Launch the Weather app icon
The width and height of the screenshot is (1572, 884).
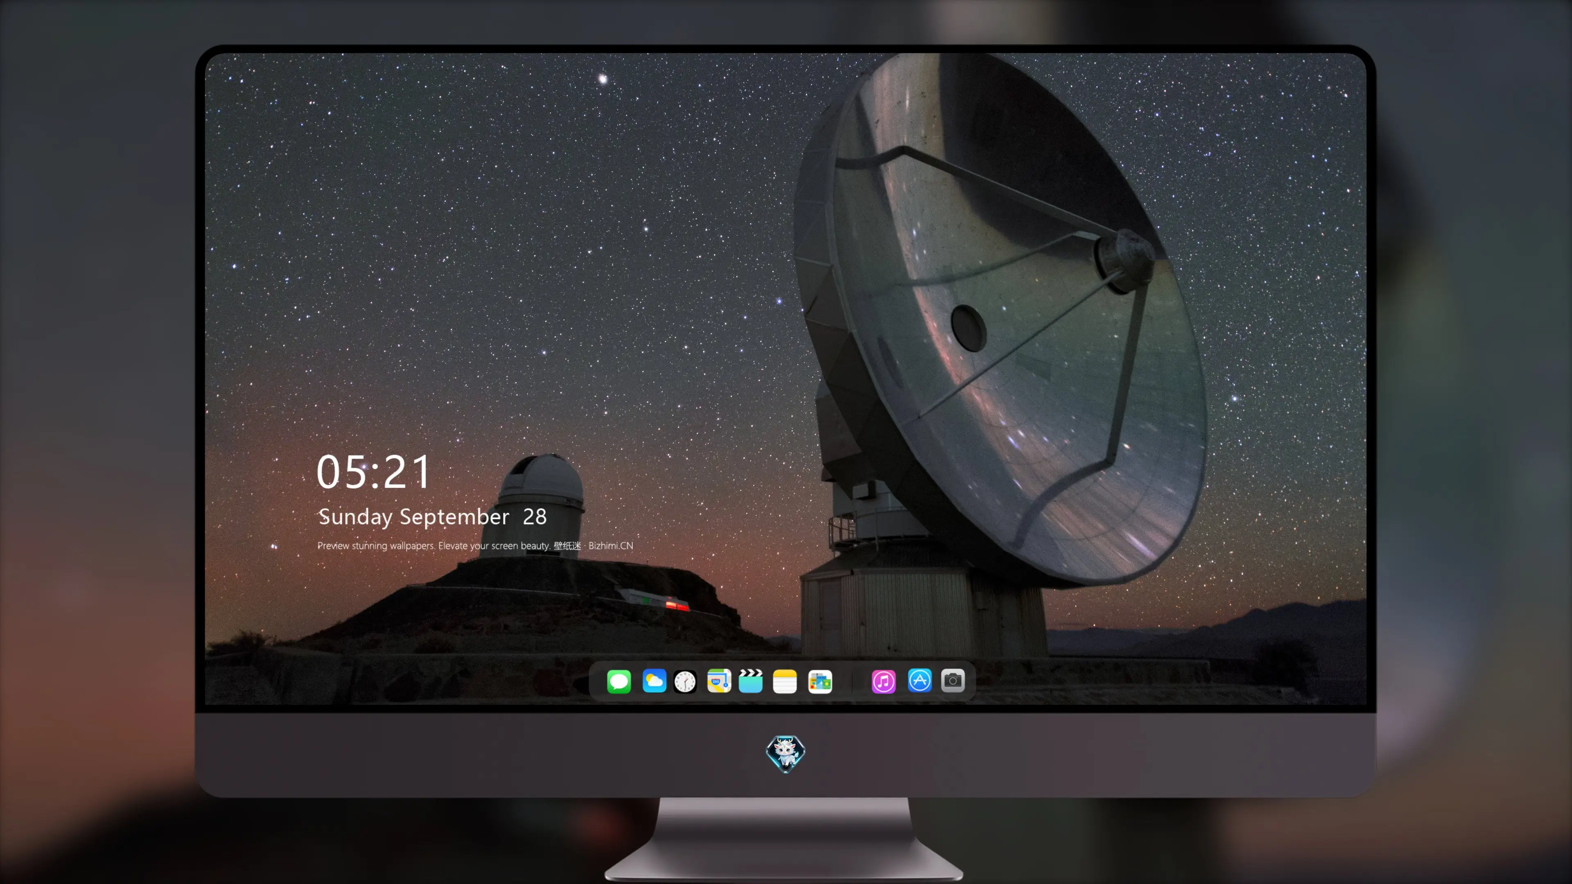click(654, 681)
